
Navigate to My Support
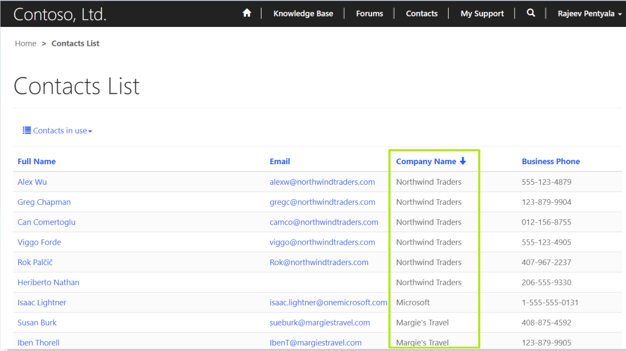(482, 13)
